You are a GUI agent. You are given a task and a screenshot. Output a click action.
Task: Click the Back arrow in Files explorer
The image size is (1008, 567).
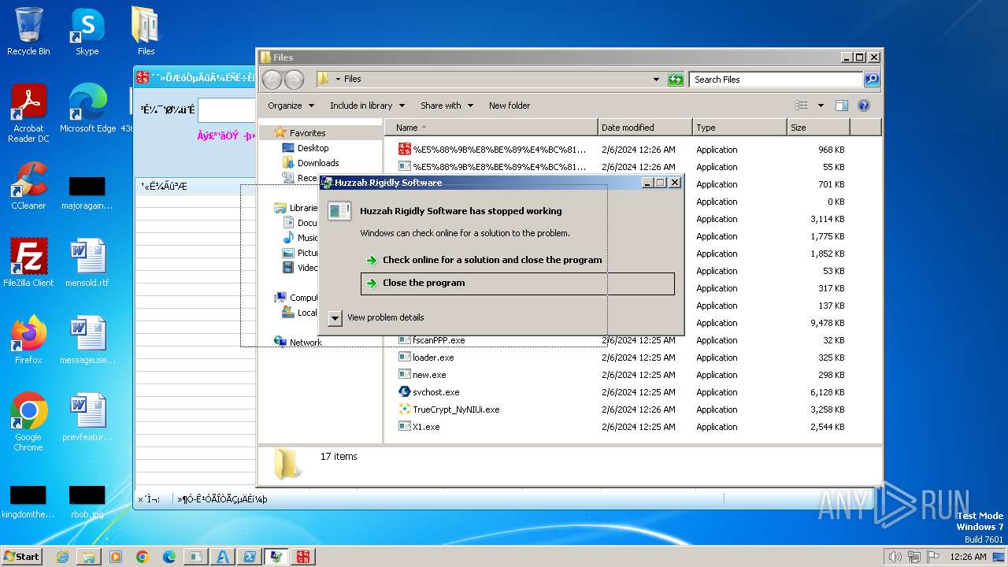point(272,79)
